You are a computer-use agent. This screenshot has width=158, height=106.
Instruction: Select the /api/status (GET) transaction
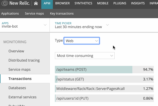click(x=104, y=79)
